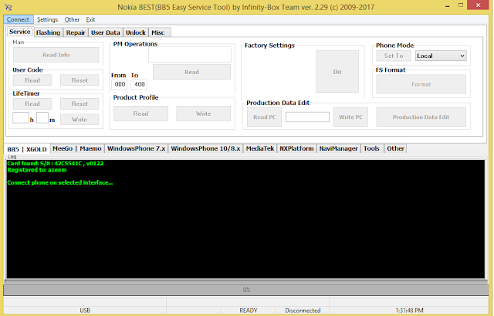Click the Production Data Edit button
Image resolution: width=494 pixels, height=316 pixels.
(421, 117)
